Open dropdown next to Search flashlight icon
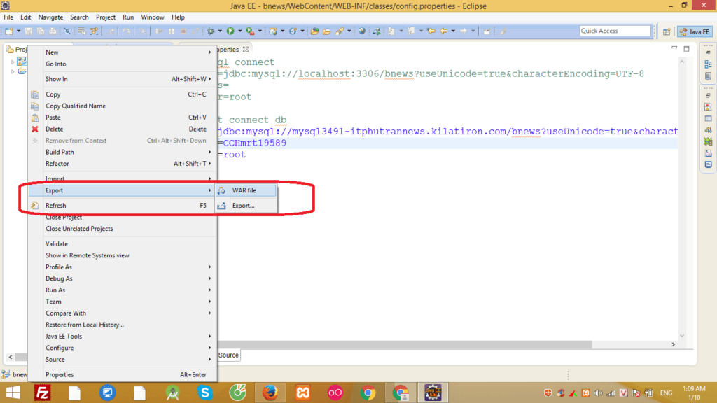Viewport: 717px width, 403px height. 349,31
